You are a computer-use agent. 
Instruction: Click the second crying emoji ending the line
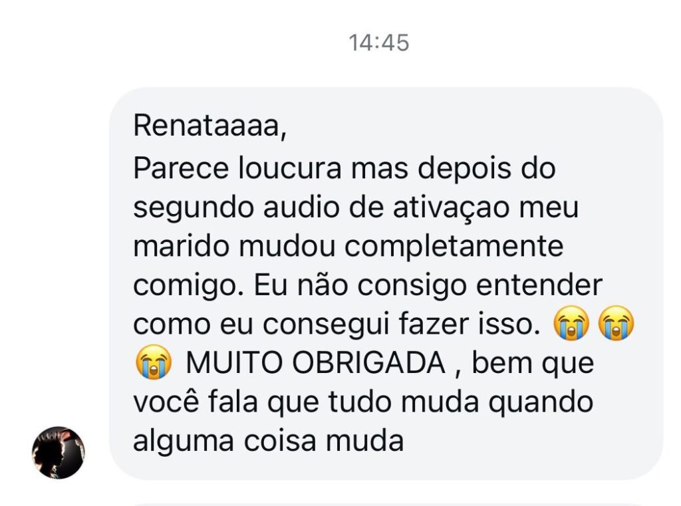(x=616, y=325)
